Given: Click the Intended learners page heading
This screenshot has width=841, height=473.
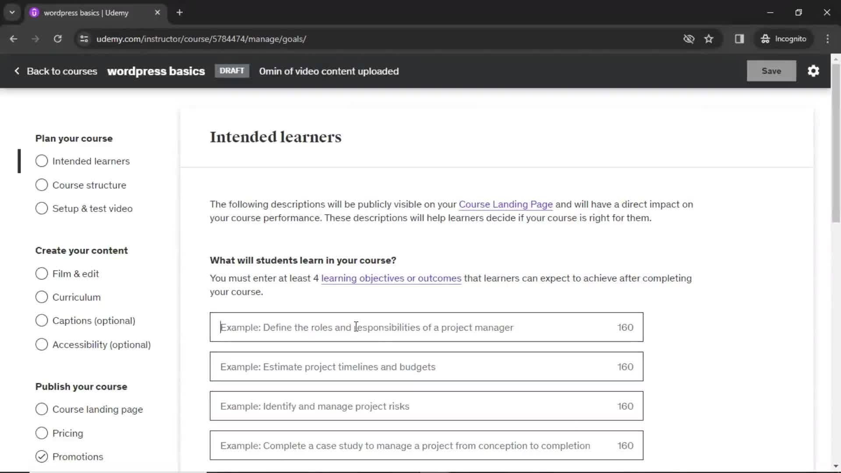Looking at the screenshot, I should [276, 137].
